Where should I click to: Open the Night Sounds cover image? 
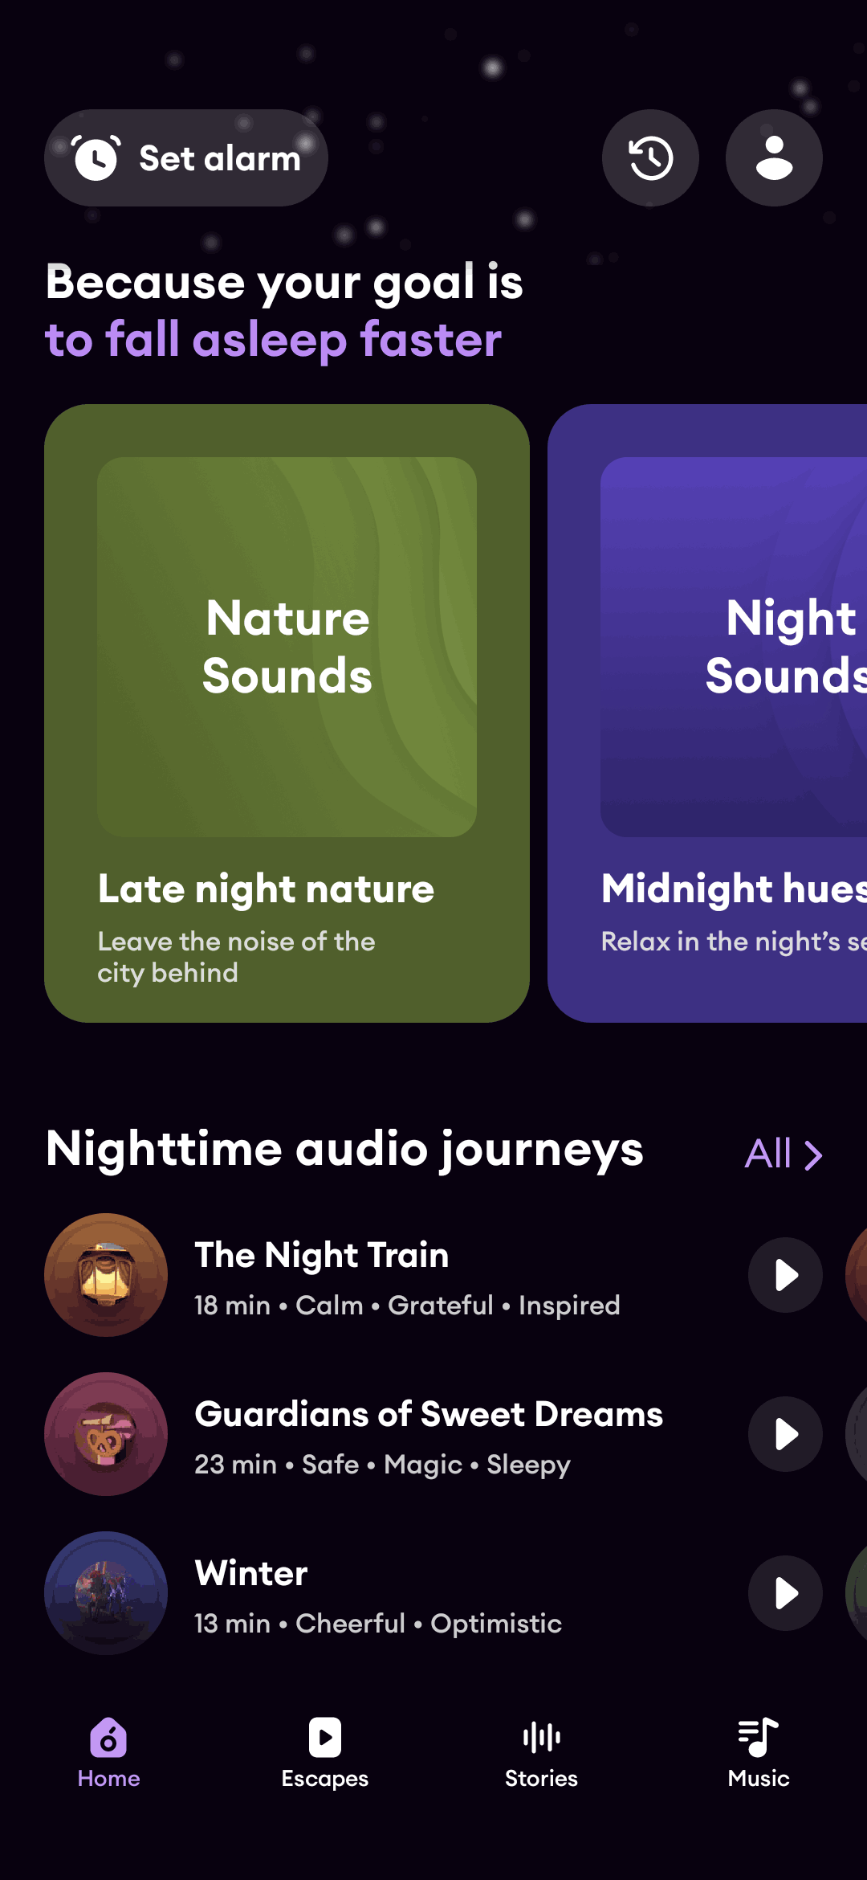pyautogui.click(x=734, y=647)
